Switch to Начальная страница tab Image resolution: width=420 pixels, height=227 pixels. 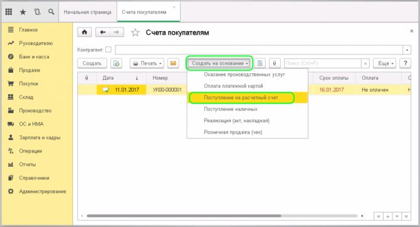point(87,12)
